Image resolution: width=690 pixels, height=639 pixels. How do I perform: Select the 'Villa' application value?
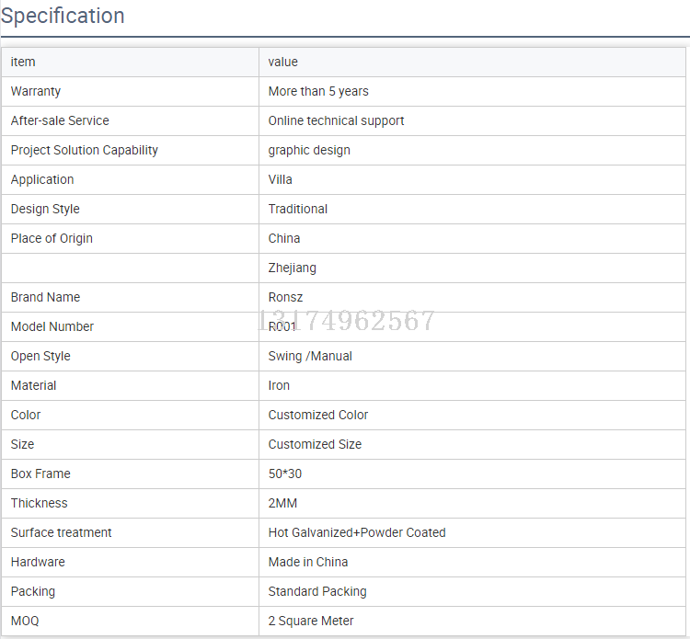point(281,179)
